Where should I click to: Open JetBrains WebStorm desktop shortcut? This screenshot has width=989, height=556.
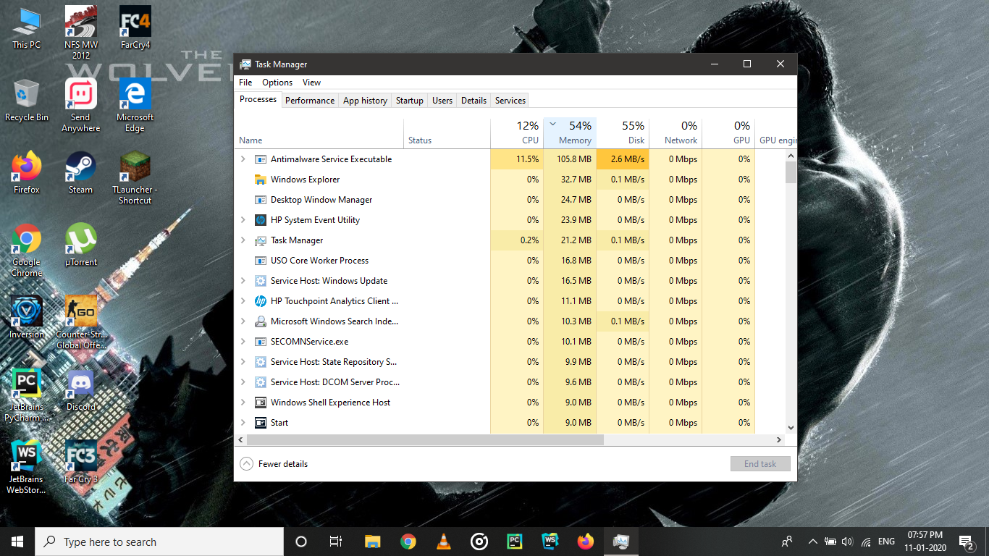(x=27, y=468)
